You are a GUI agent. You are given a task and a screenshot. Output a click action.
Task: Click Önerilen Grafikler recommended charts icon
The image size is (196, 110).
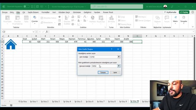click(x=67, y=20)
